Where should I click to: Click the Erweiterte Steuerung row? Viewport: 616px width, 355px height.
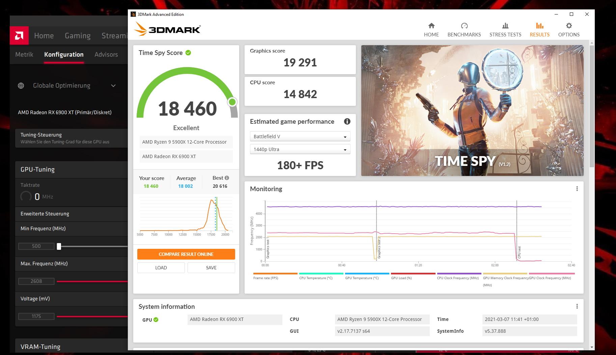[72, 214]
